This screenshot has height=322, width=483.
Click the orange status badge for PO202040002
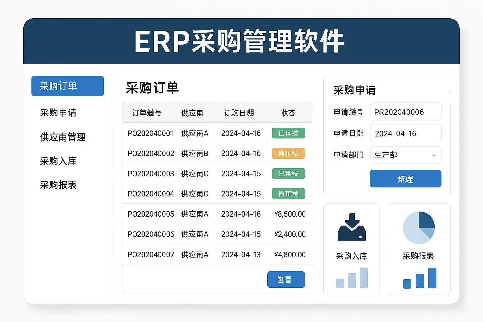click(x=288, y=153)
